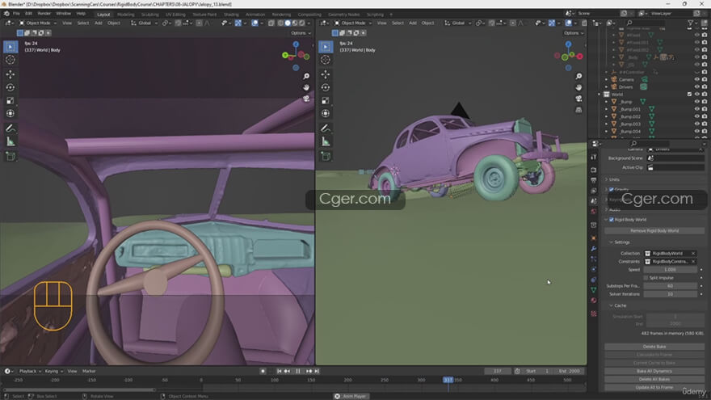Click Delete All Bakes button
Image resolution: width=711 pixels, height=400 pixels.
point(654,379)
